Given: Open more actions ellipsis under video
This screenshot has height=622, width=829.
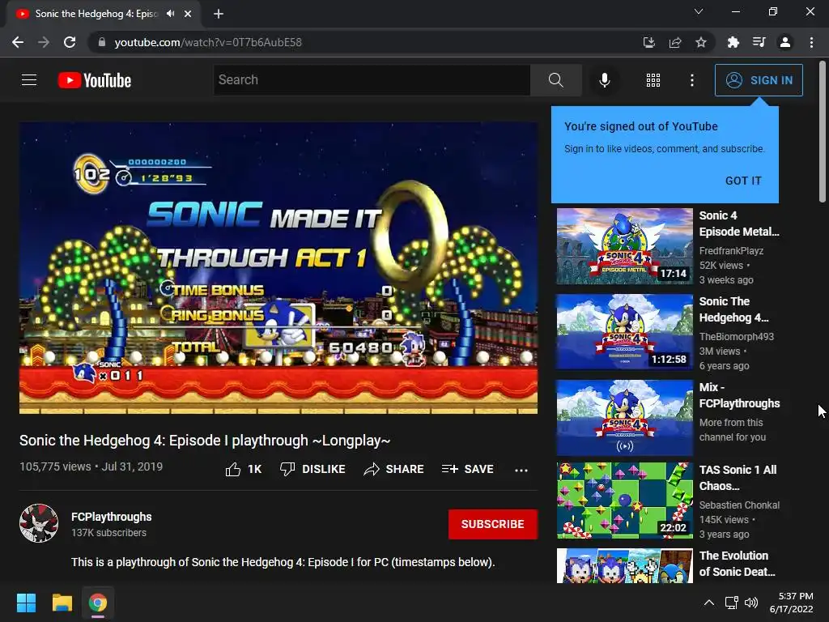Looking at the screenshot, I should click(521, 470).
